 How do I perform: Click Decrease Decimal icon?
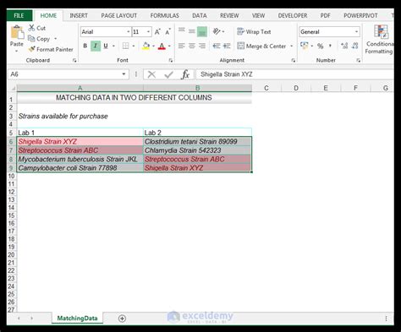355,46
